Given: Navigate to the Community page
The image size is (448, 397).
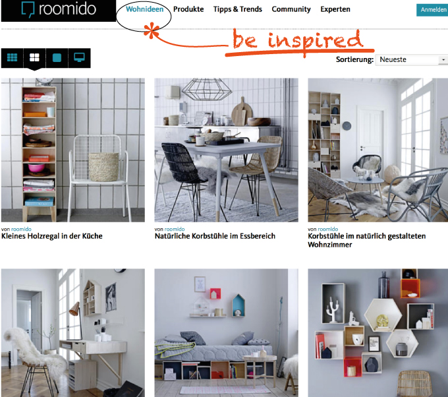Looking at the screenshot, I should 291,9.
